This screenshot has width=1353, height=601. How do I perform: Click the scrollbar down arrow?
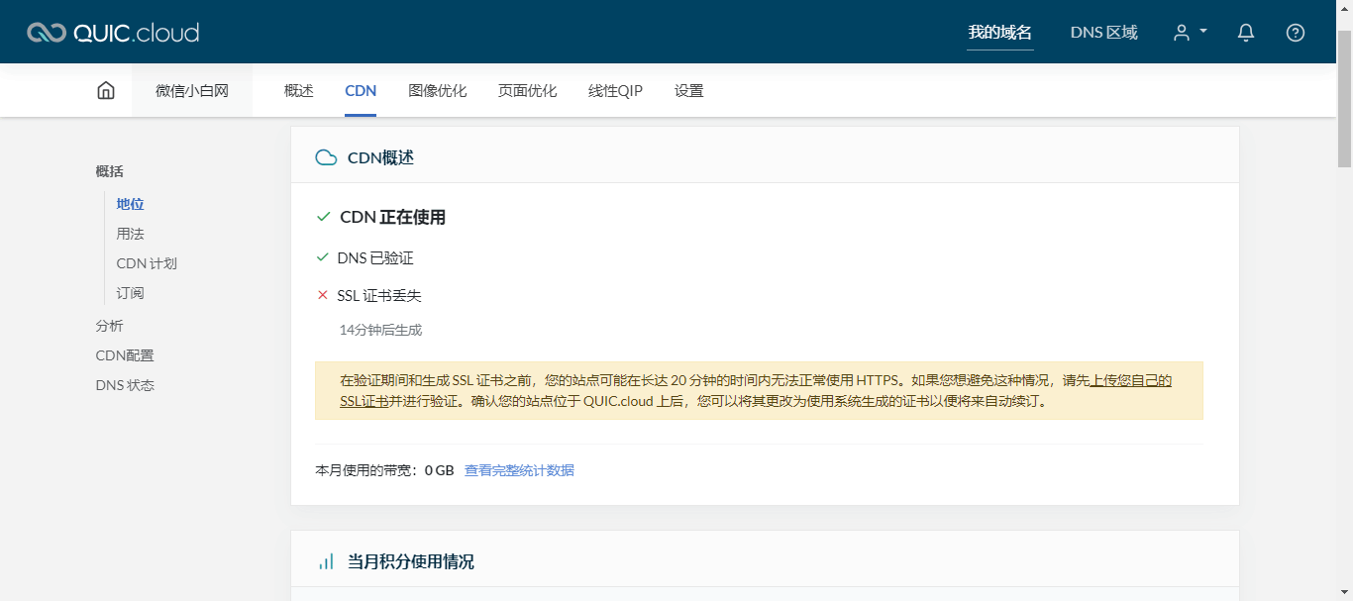(x=1345, y=593)
